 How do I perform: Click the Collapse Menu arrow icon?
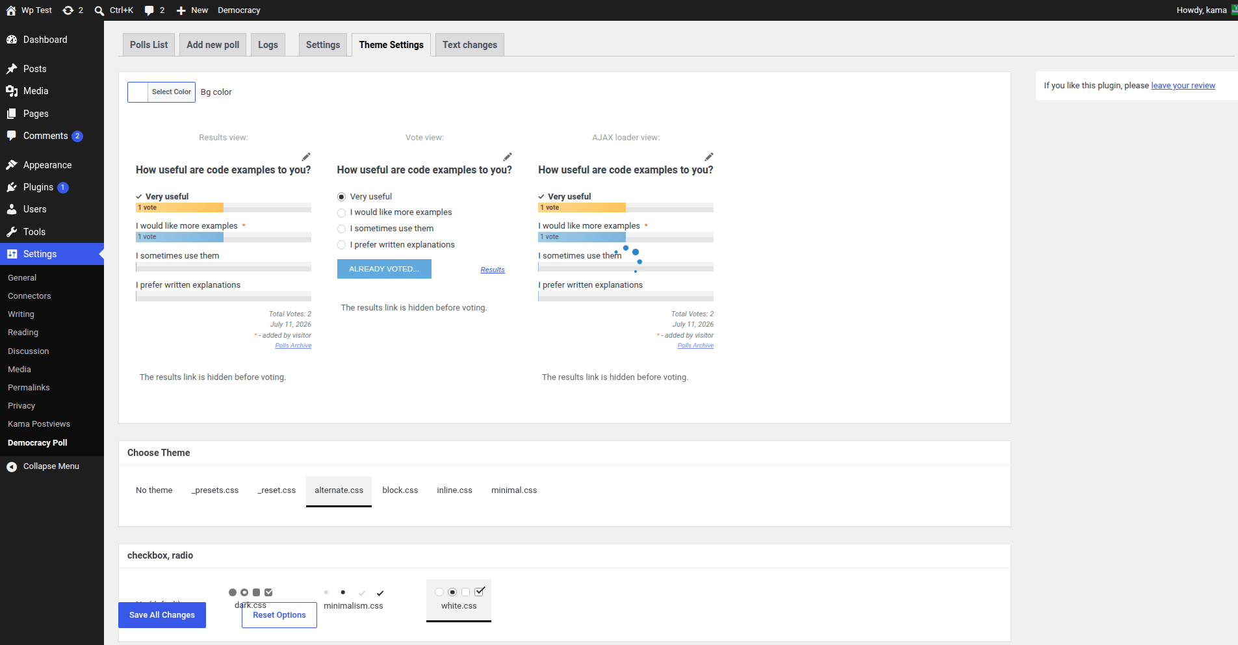point(12,466)
